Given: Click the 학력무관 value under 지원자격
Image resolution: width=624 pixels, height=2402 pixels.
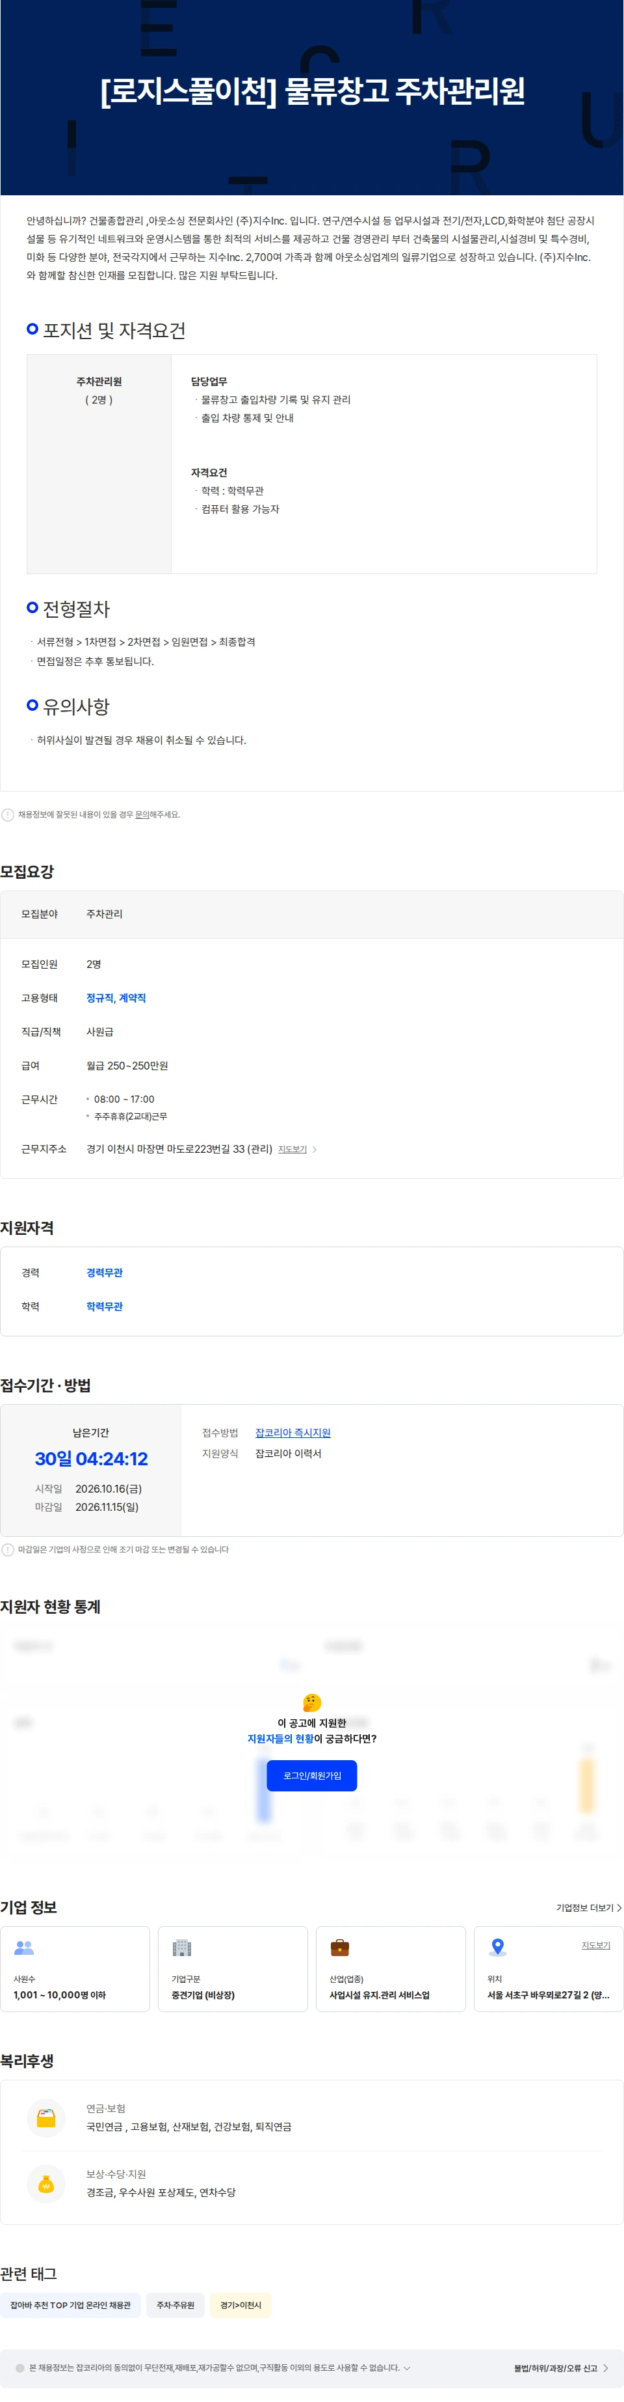Looking at the screenshot, I should [104, 1306].
